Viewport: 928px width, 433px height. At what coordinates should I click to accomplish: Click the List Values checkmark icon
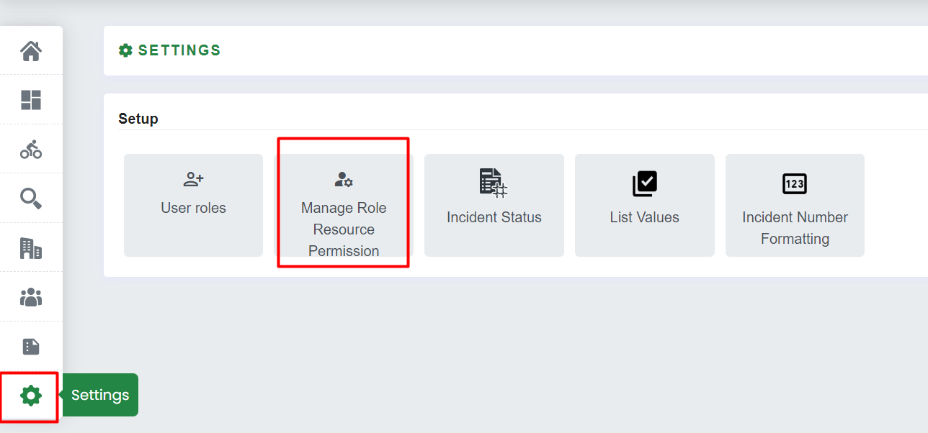pos(645,183)
